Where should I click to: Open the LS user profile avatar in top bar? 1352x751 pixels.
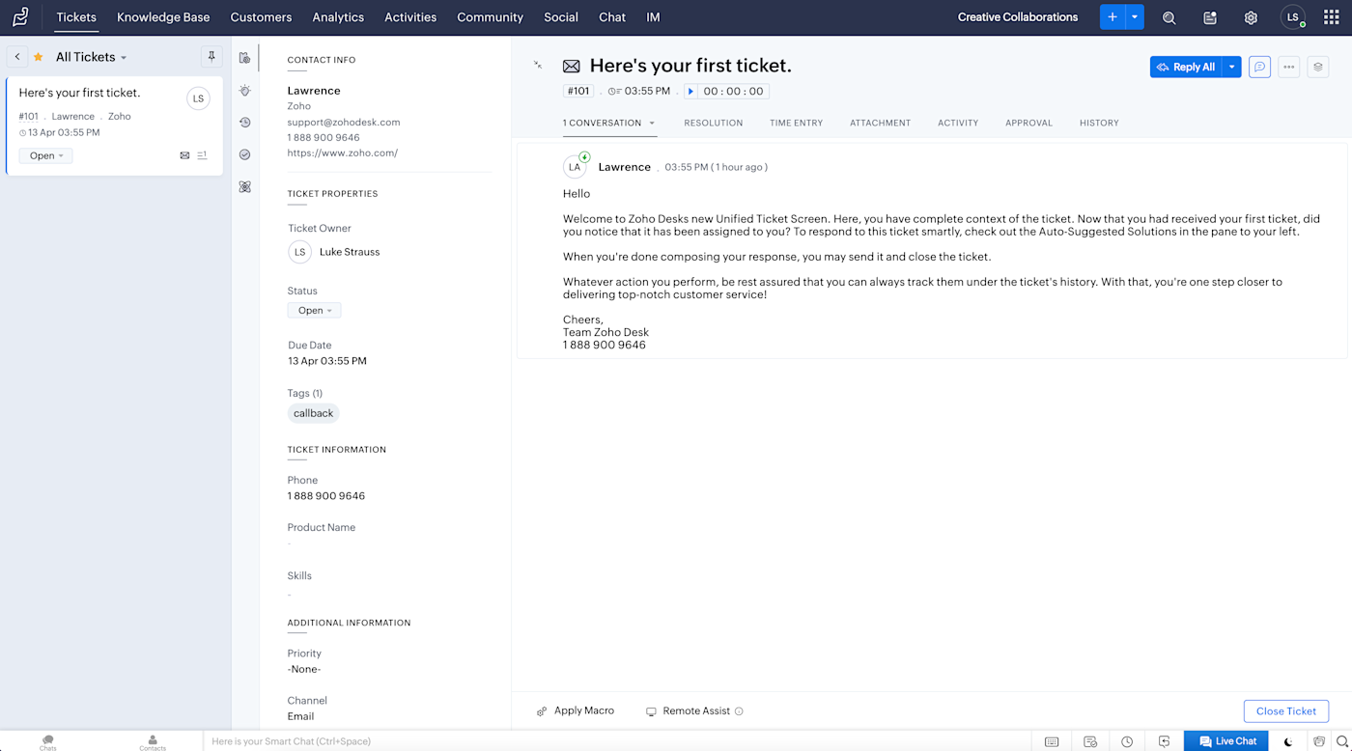1292,17
